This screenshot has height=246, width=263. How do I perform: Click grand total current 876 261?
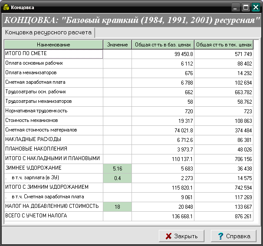pyautogui.click(x=224, y=216)
